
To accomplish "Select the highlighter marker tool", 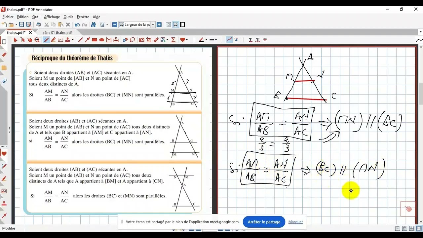I will click(53, 40).
